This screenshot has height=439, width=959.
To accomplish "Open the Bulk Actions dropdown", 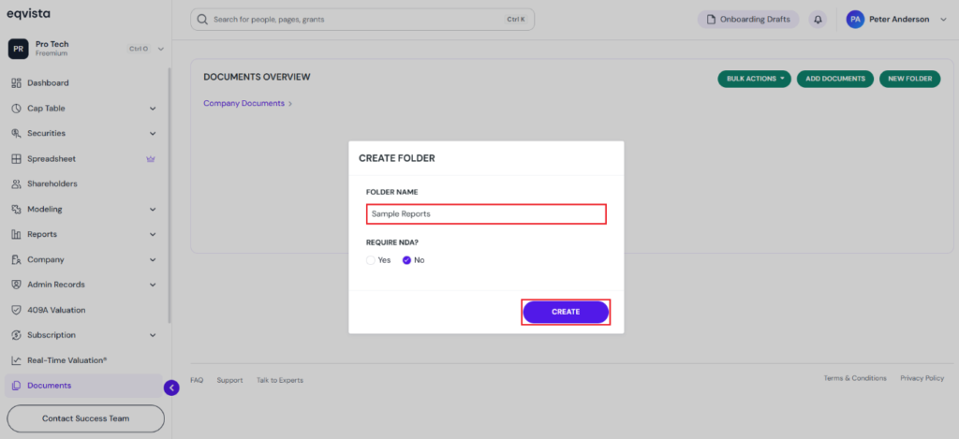I will click(754, 79).
